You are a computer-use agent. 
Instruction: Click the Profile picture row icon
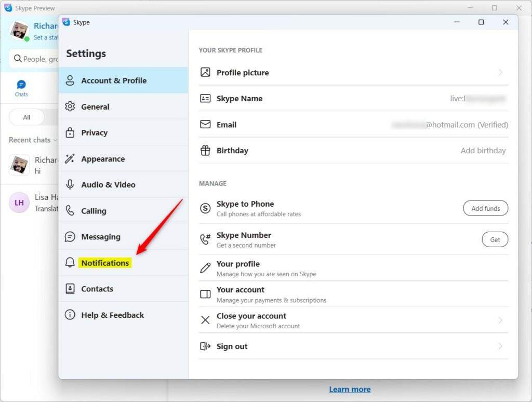coord(205,72)
